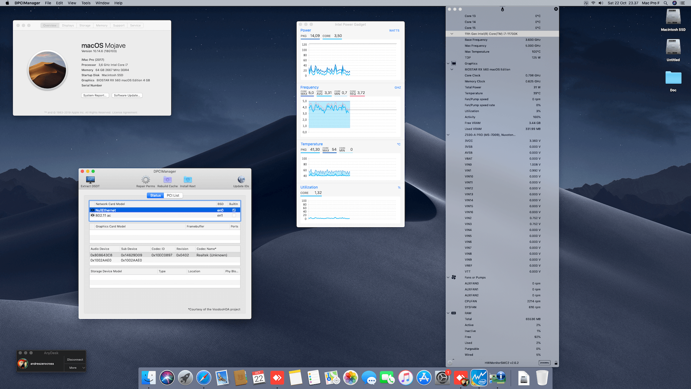The image size is (691, 389).
Task: Switch to the PCI List tab
Action: (173, 196)
